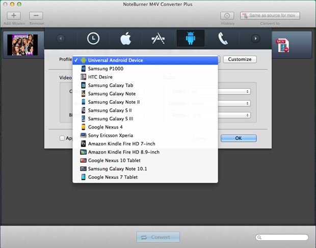Choose Amazon Kindle Fire HD 7-inch profile
316x248 pixels.
click(145, 144)
